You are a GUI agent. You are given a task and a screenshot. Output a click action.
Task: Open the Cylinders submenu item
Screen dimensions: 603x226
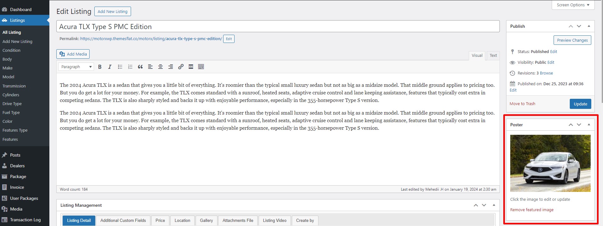tap(11, 95)
